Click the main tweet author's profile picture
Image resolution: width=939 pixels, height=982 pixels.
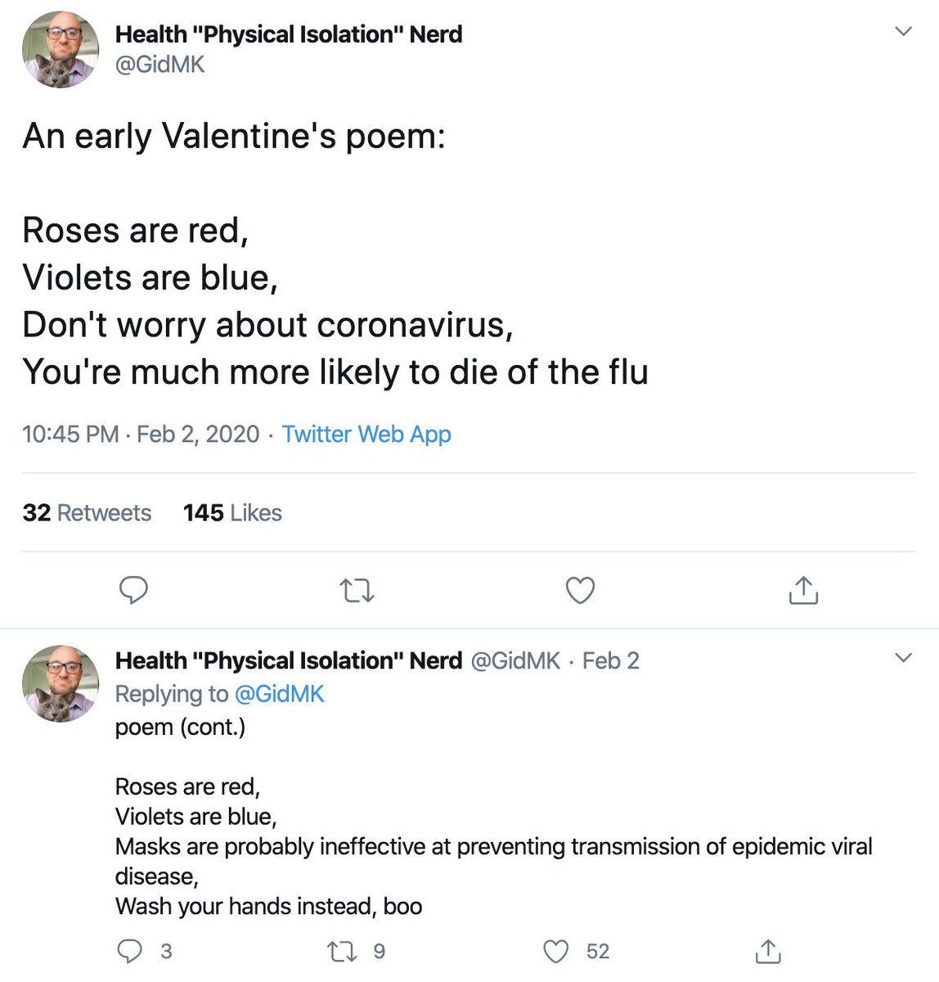pos(60,50)
